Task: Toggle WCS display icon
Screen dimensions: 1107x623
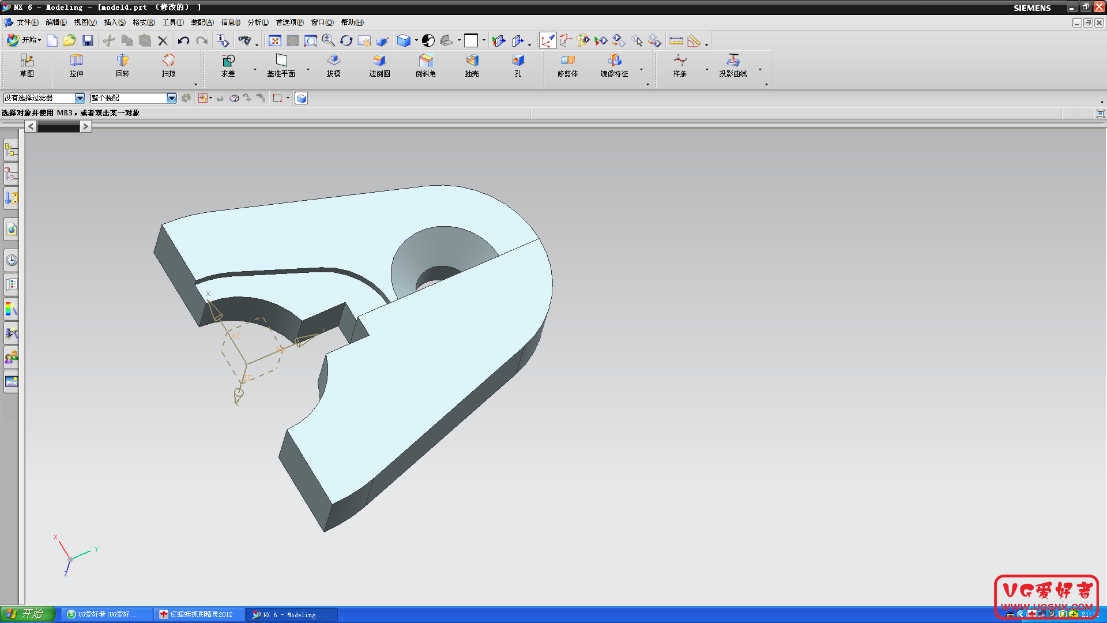Action: tap(548, 40)
